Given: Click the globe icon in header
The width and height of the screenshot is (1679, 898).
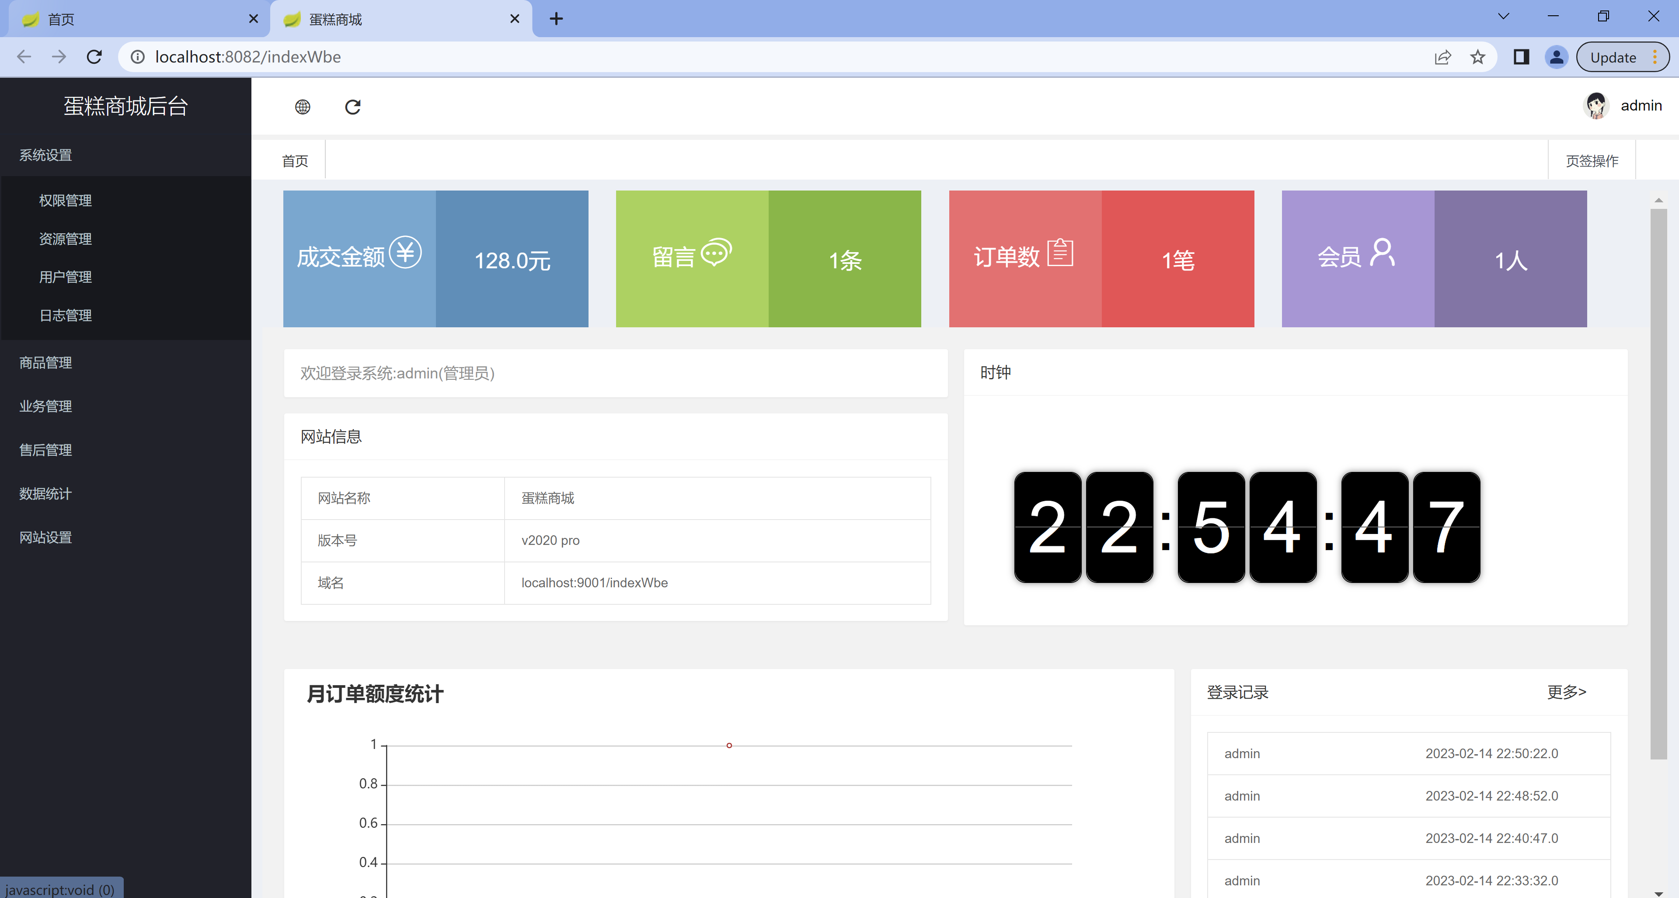Looking at the screenshot, I should click(303, 107).
